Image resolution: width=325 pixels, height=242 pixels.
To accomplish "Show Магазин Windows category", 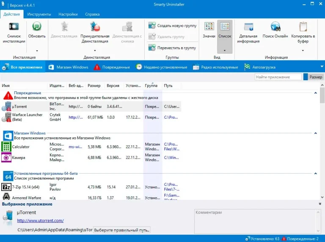I will 69,67.
